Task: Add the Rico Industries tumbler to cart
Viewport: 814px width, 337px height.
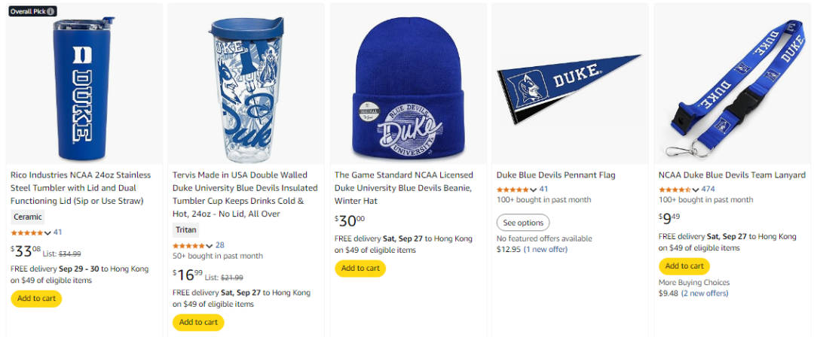Action: [x=36, y=299]
